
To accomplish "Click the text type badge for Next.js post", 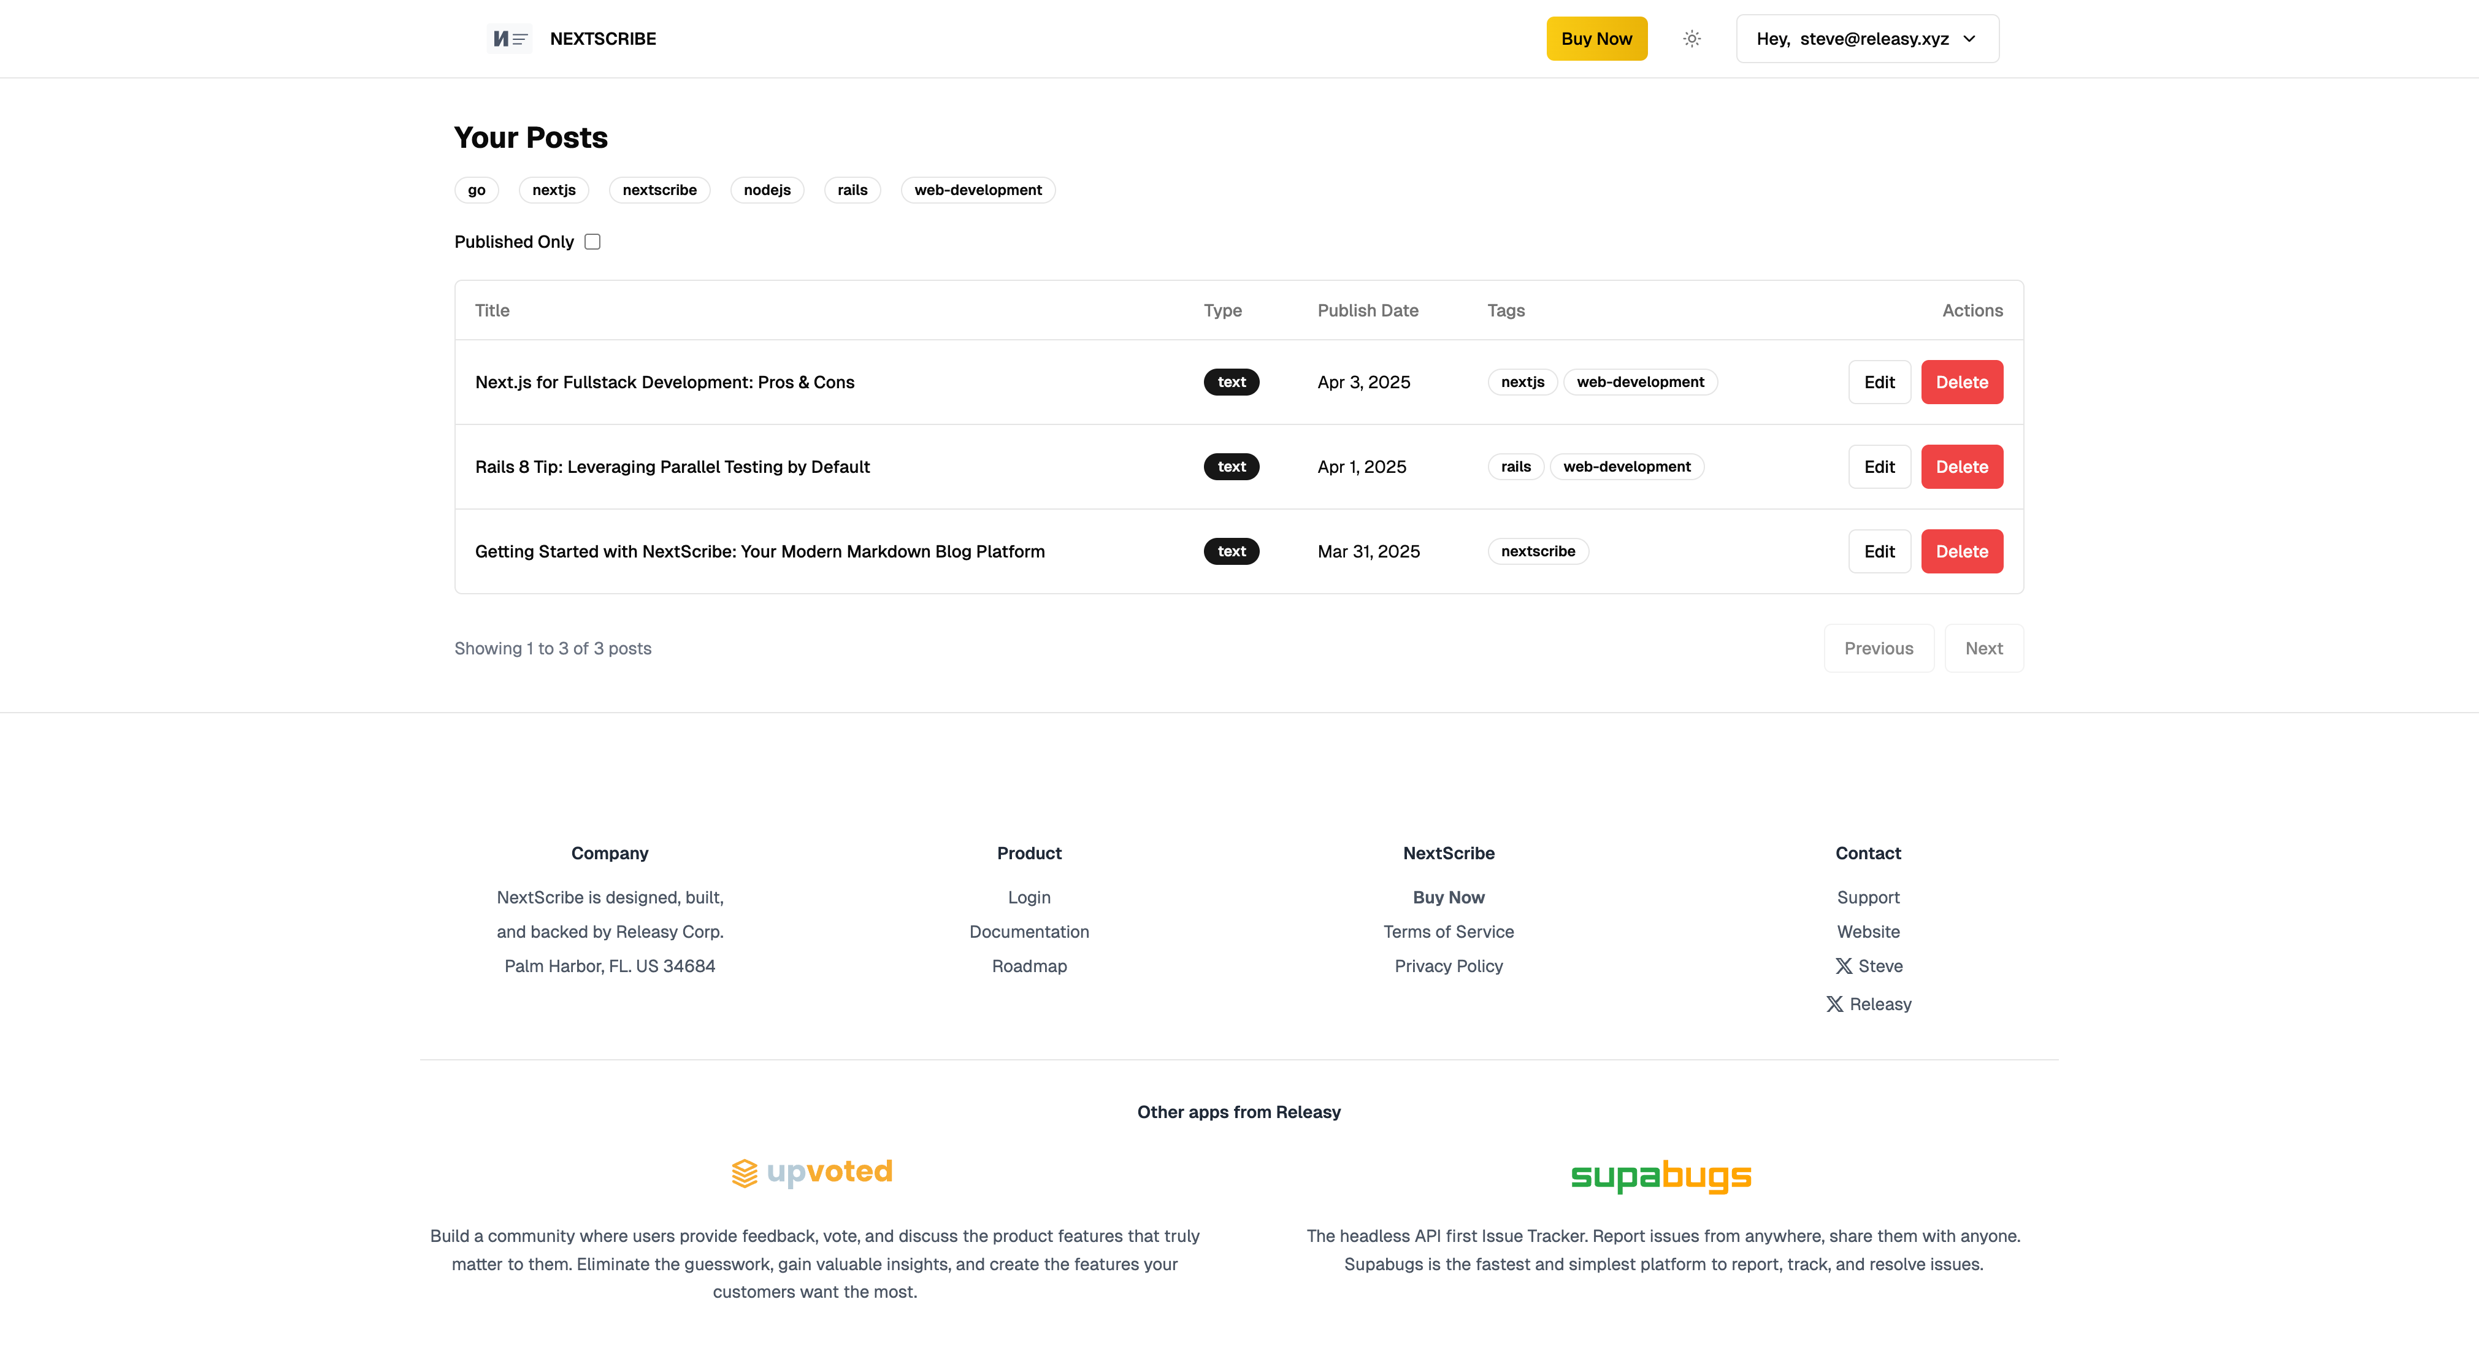I will [1231, 382].
